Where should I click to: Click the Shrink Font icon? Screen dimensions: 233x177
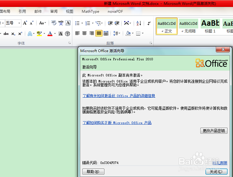[31, 23]
